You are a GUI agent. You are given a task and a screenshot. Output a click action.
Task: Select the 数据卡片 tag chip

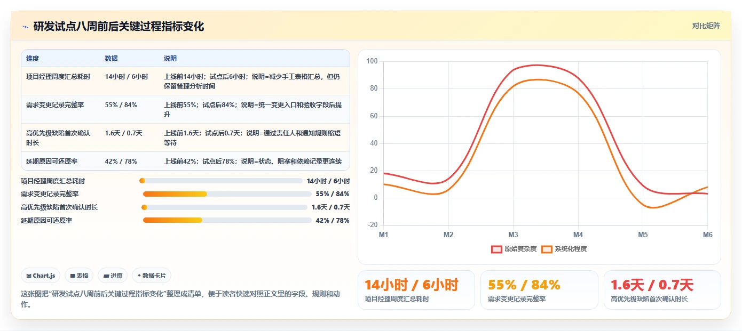pos(152,276)
